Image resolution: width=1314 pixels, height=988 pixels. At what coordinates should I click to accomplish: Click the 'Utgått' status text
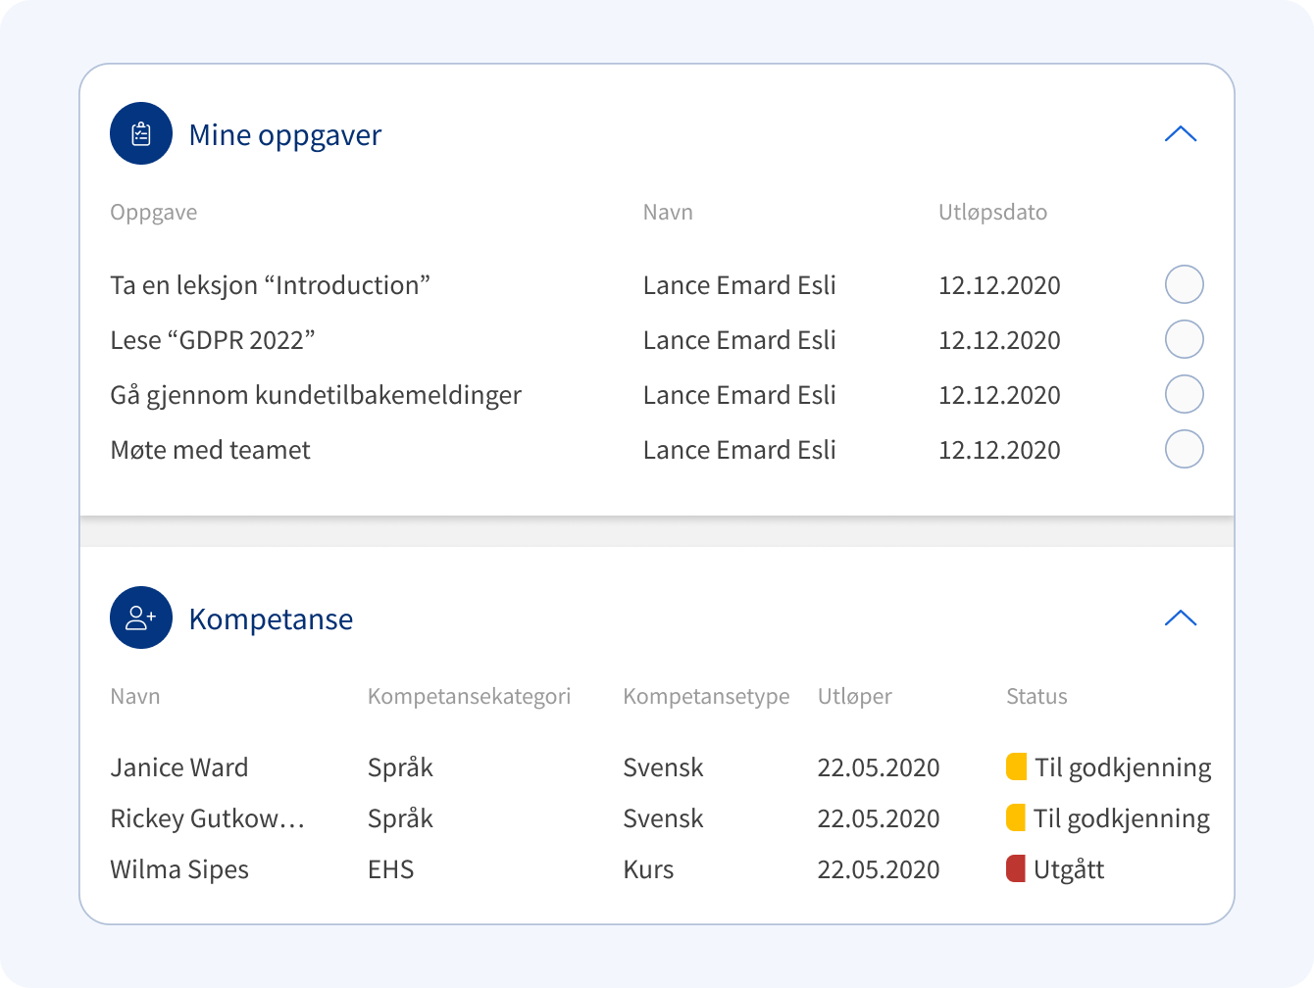(1069, 869)
